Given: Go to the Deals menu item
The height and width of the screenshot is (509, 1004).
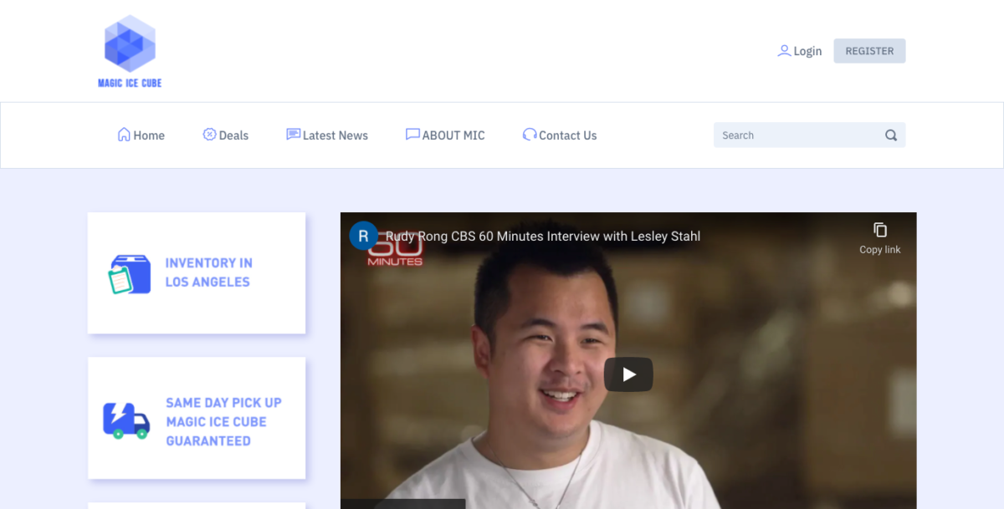Looking at the screenshot, I should [x=233, y=135].
